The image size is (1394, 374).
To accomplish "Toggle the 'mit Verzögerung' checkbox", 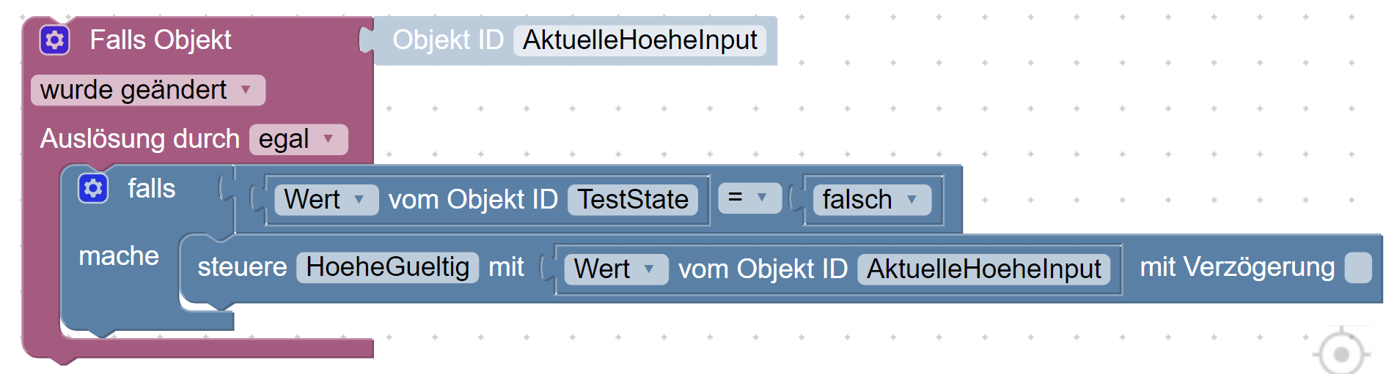I will (1358, 267).
